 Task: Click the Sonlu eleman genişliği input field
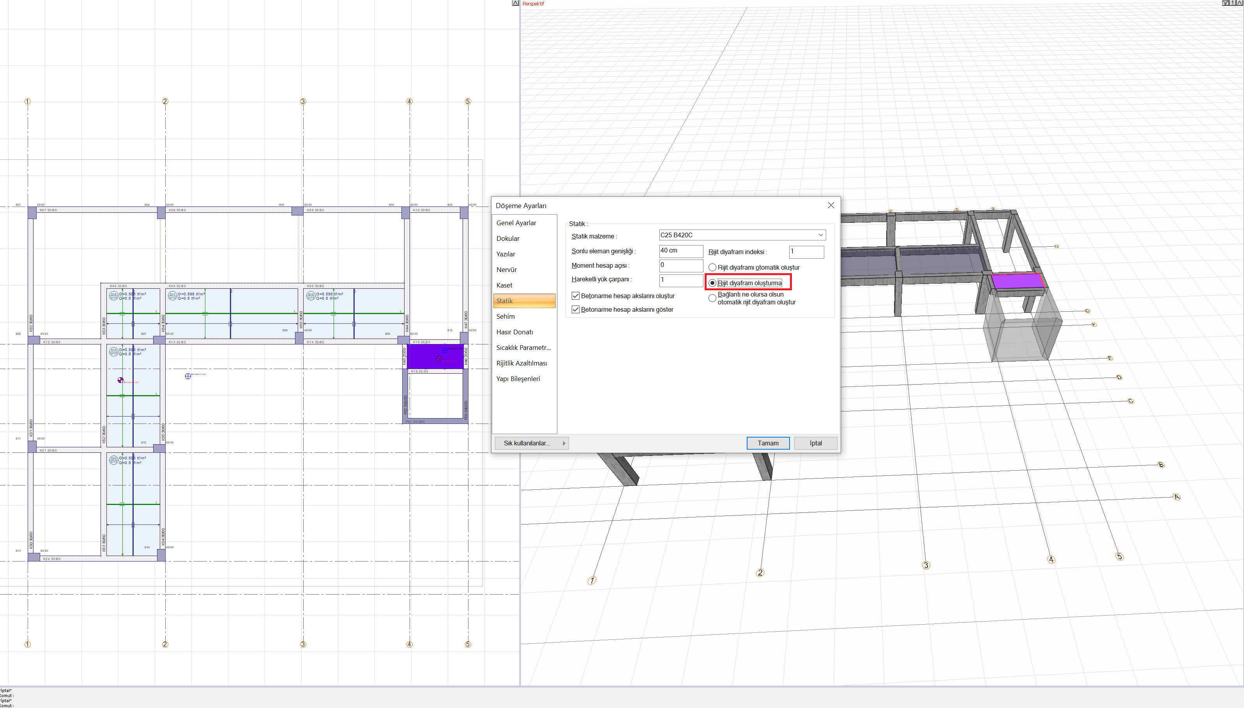(680, 251)
